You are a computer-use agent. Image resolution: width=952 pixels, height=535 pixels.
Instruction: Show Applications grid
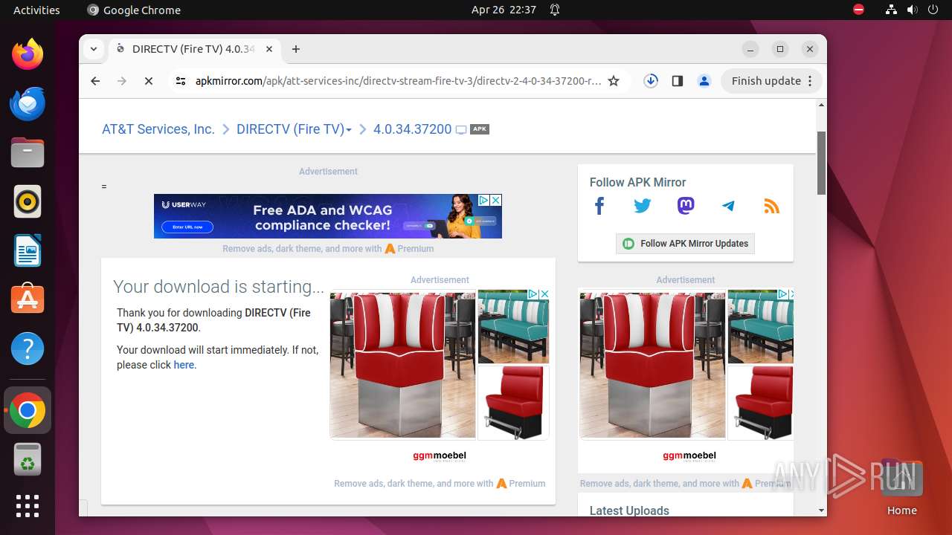(x=28, y=506)
